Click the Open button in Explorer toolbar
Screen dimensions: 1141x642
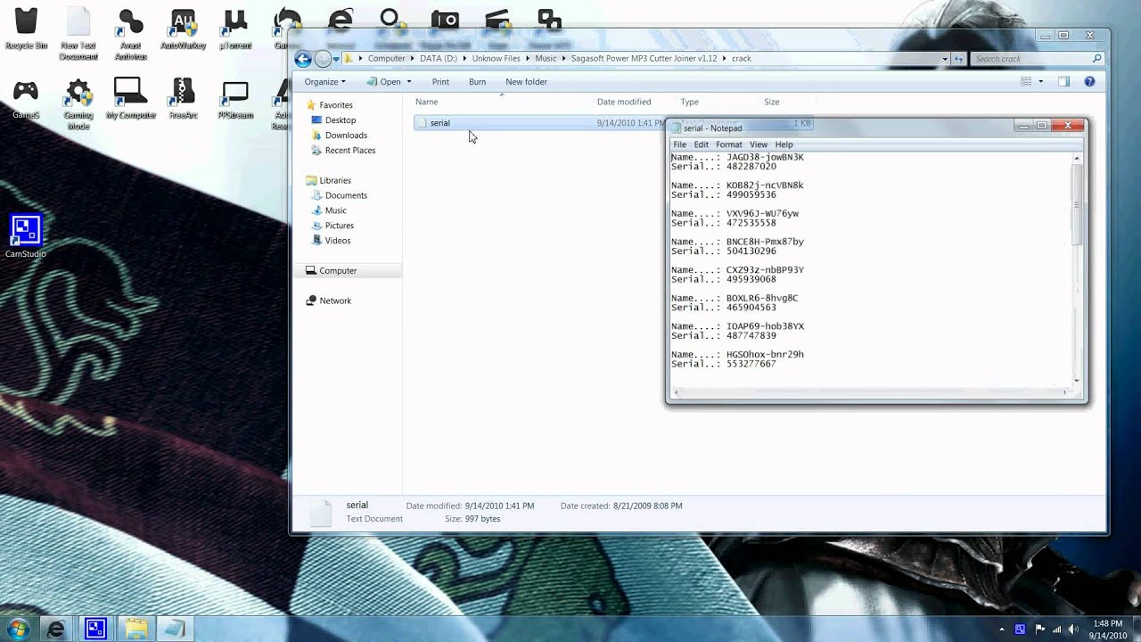(384, 82)
